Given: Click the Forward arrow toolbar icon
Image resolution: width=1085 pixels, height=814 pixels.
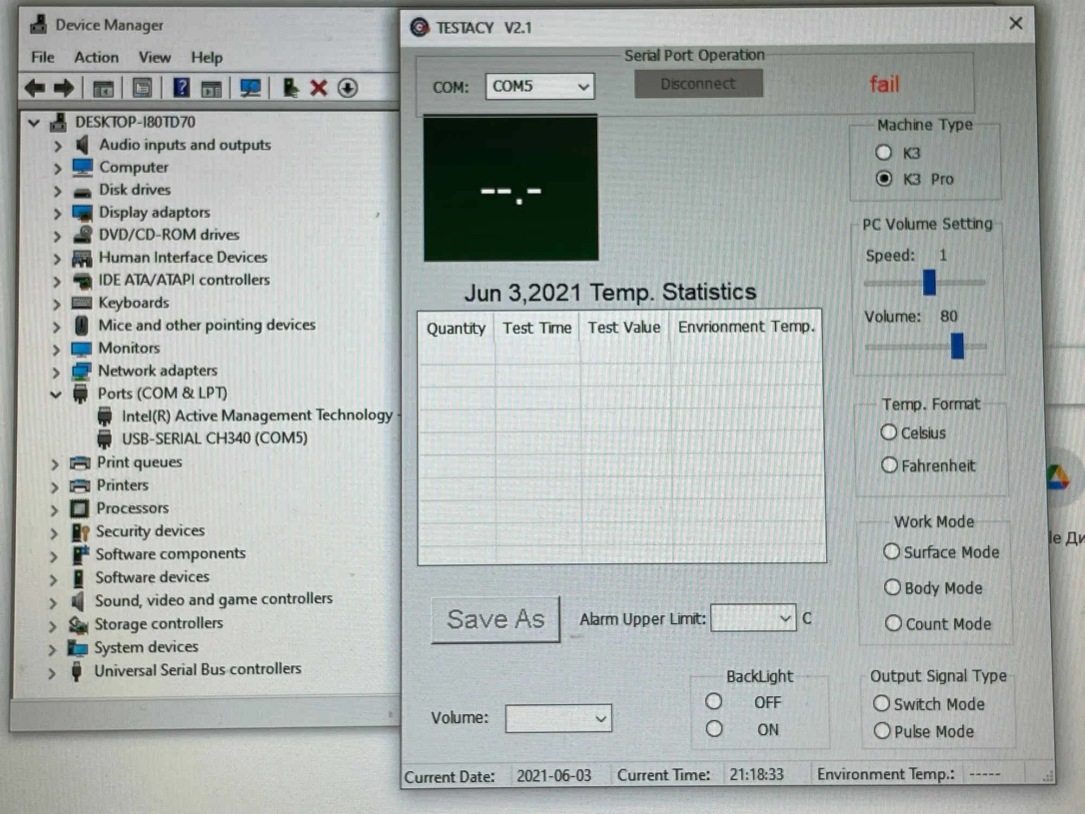Looking at the screenshot, I should click(x=64, y=88).
